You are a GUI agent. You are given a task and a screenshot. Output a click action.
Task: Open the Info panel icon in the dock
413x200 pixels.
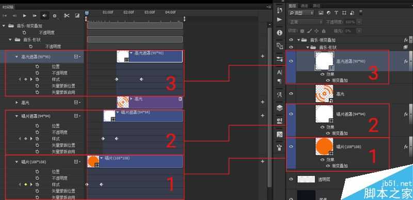pos(280,32)
